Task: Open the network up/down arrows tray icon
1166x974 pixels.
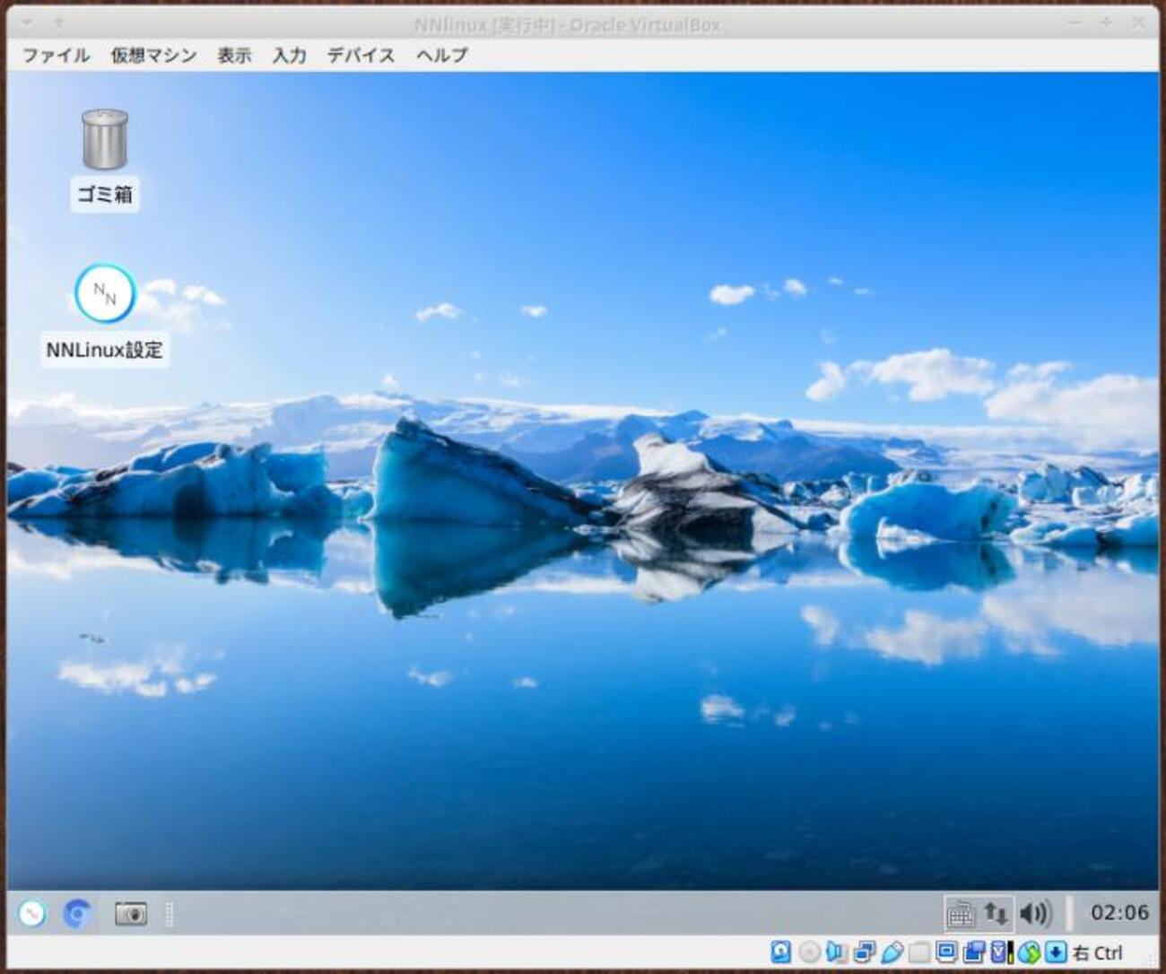Action: 996,913
